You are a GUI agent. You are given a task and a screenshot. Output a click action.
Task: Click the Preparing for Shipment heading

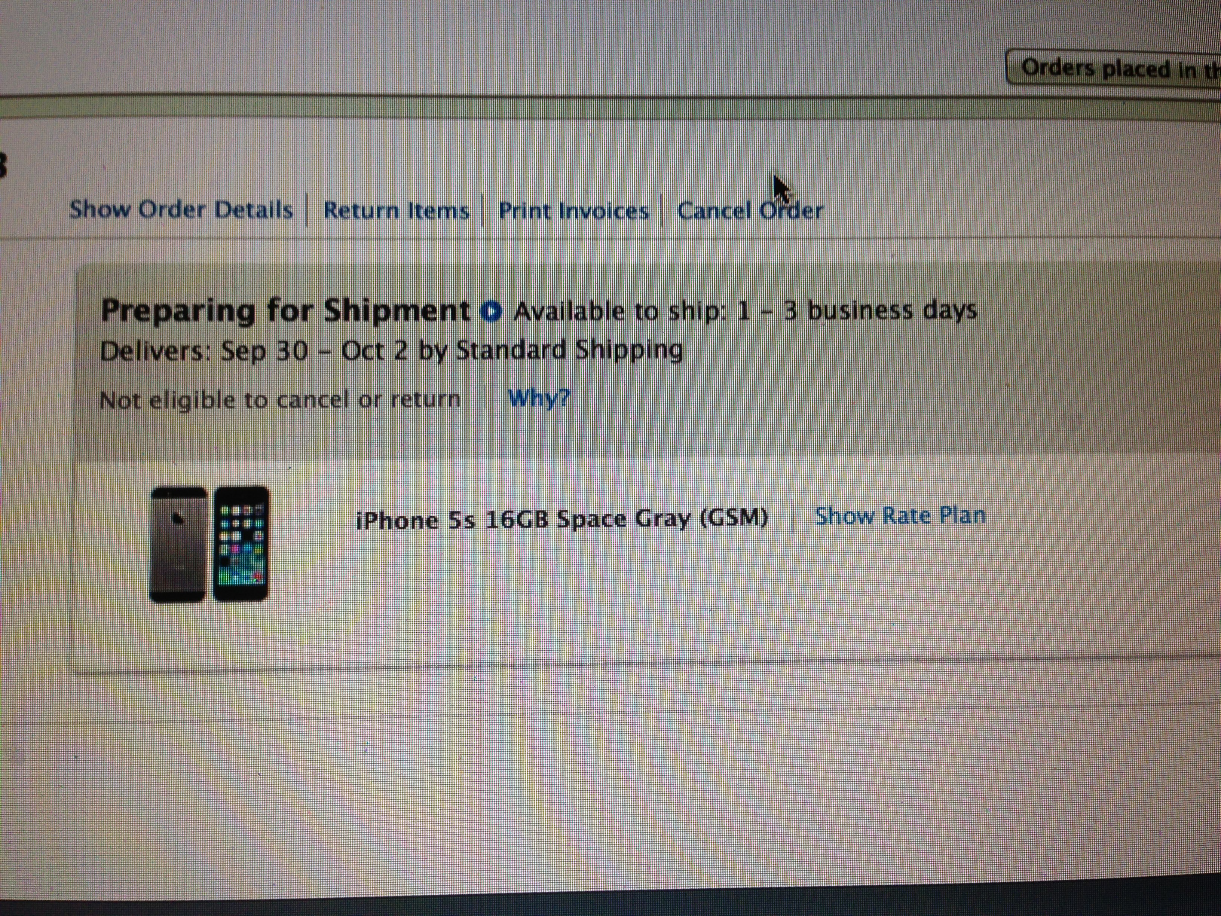pyautogui.click(x=285, y=311)
